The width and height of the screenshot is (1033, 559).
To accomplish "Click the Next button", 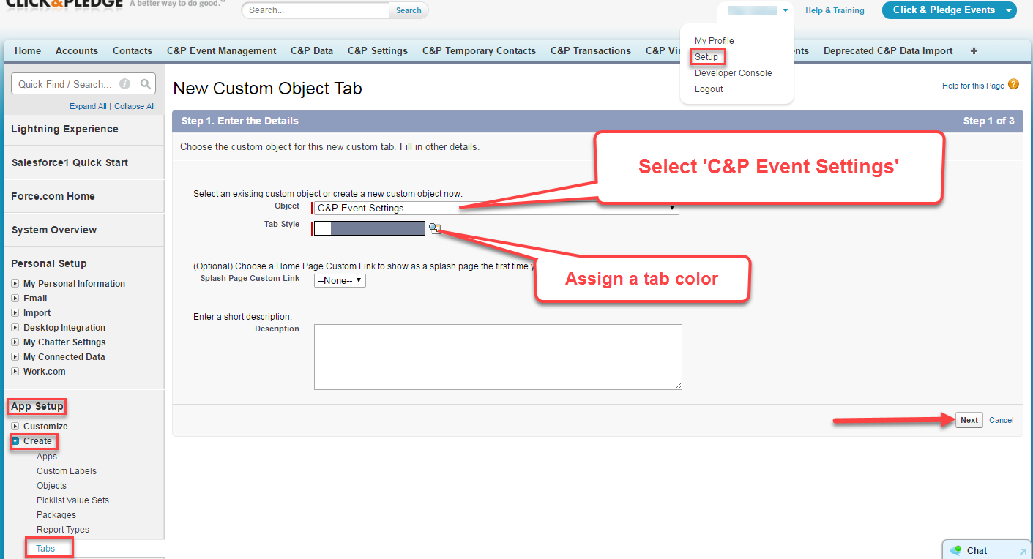I will [x=969, y=420].
